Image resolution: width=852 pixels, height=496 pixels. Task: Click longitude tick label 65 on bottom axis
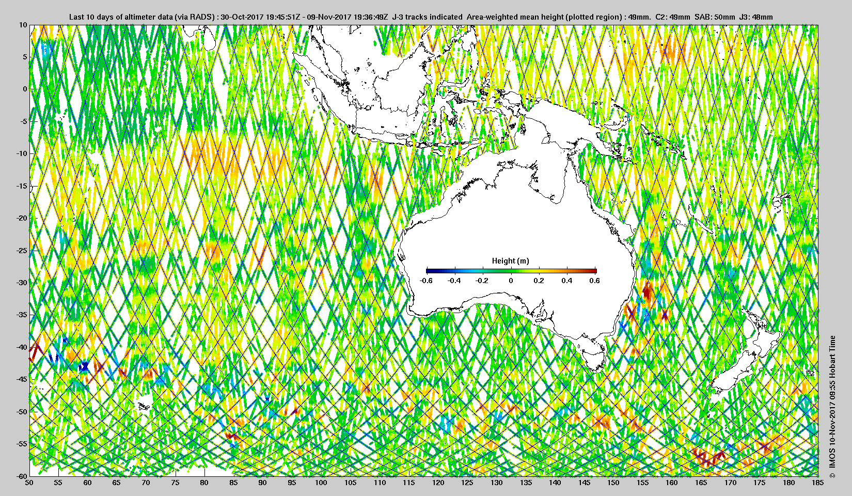[x=117, y=483]
